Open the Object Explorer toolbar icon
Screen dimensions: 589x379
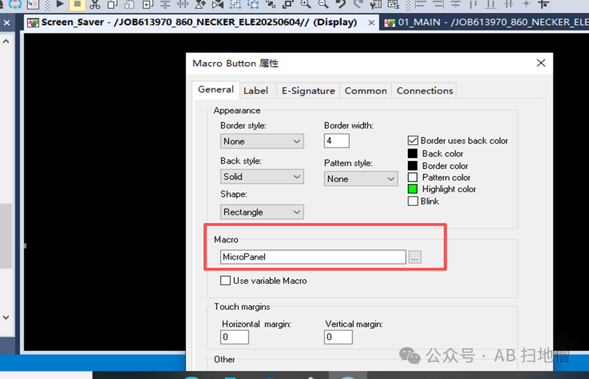[394, 4]
